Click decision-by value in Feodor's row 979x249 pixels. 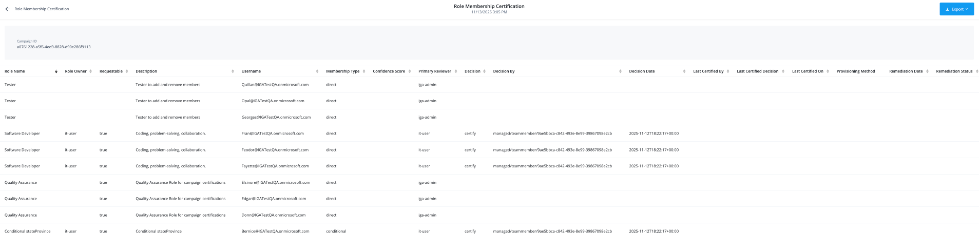552,150
